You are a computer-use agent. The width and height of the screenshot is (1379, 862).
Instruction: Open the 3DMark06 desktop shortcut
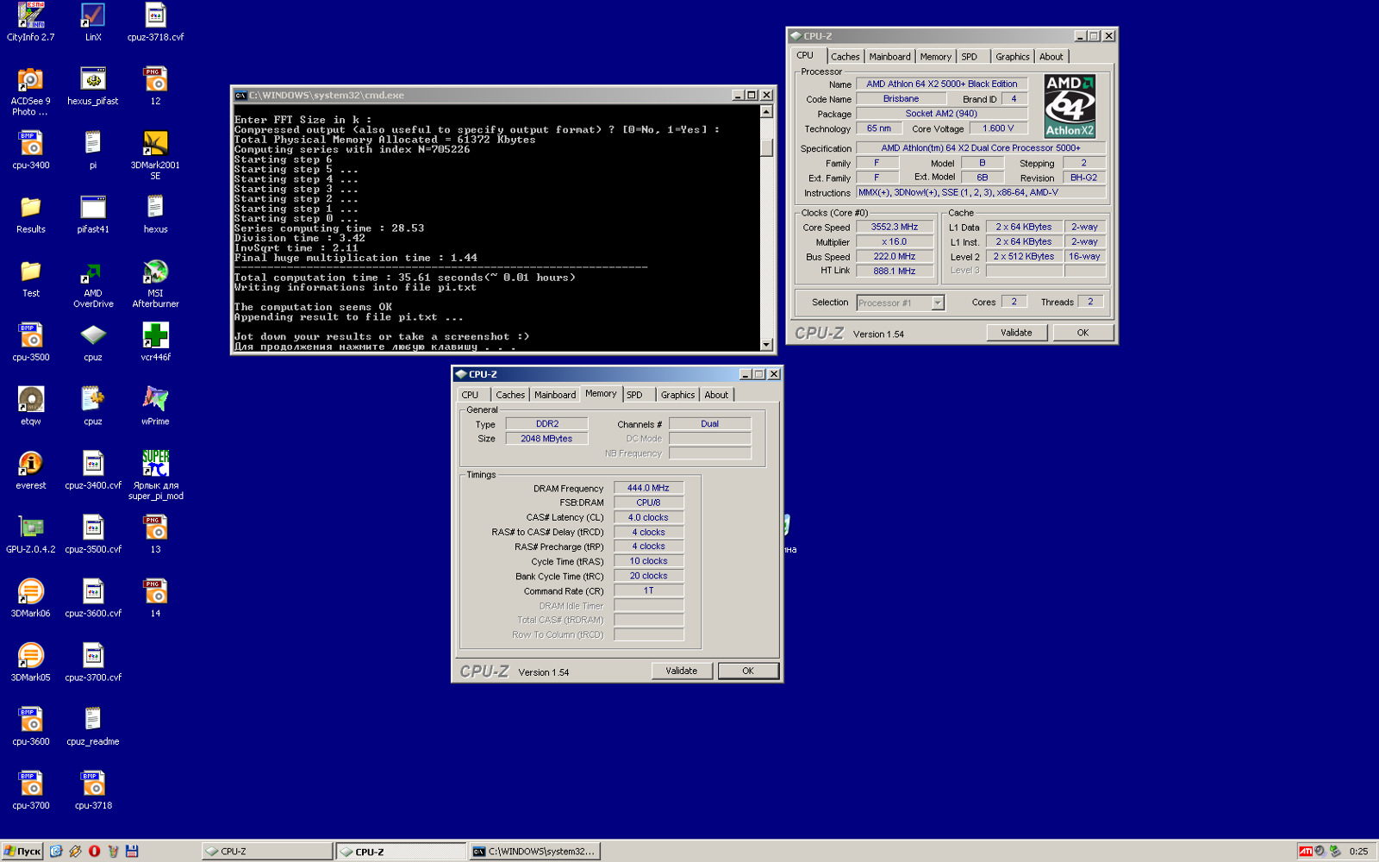click(31, 599)
